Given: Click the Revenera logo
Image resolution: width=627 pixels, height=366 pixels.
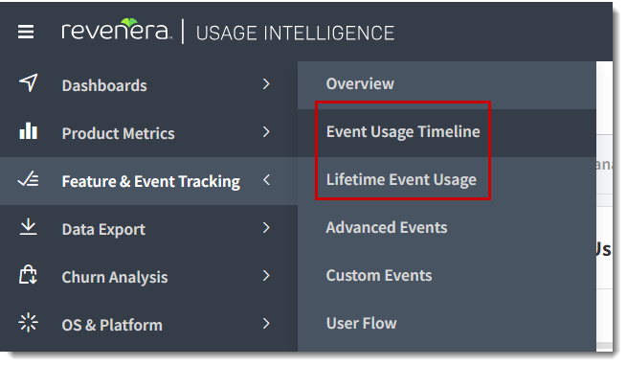Looking at the screenshot, I should pyautogui.click(x=117, y=30).
